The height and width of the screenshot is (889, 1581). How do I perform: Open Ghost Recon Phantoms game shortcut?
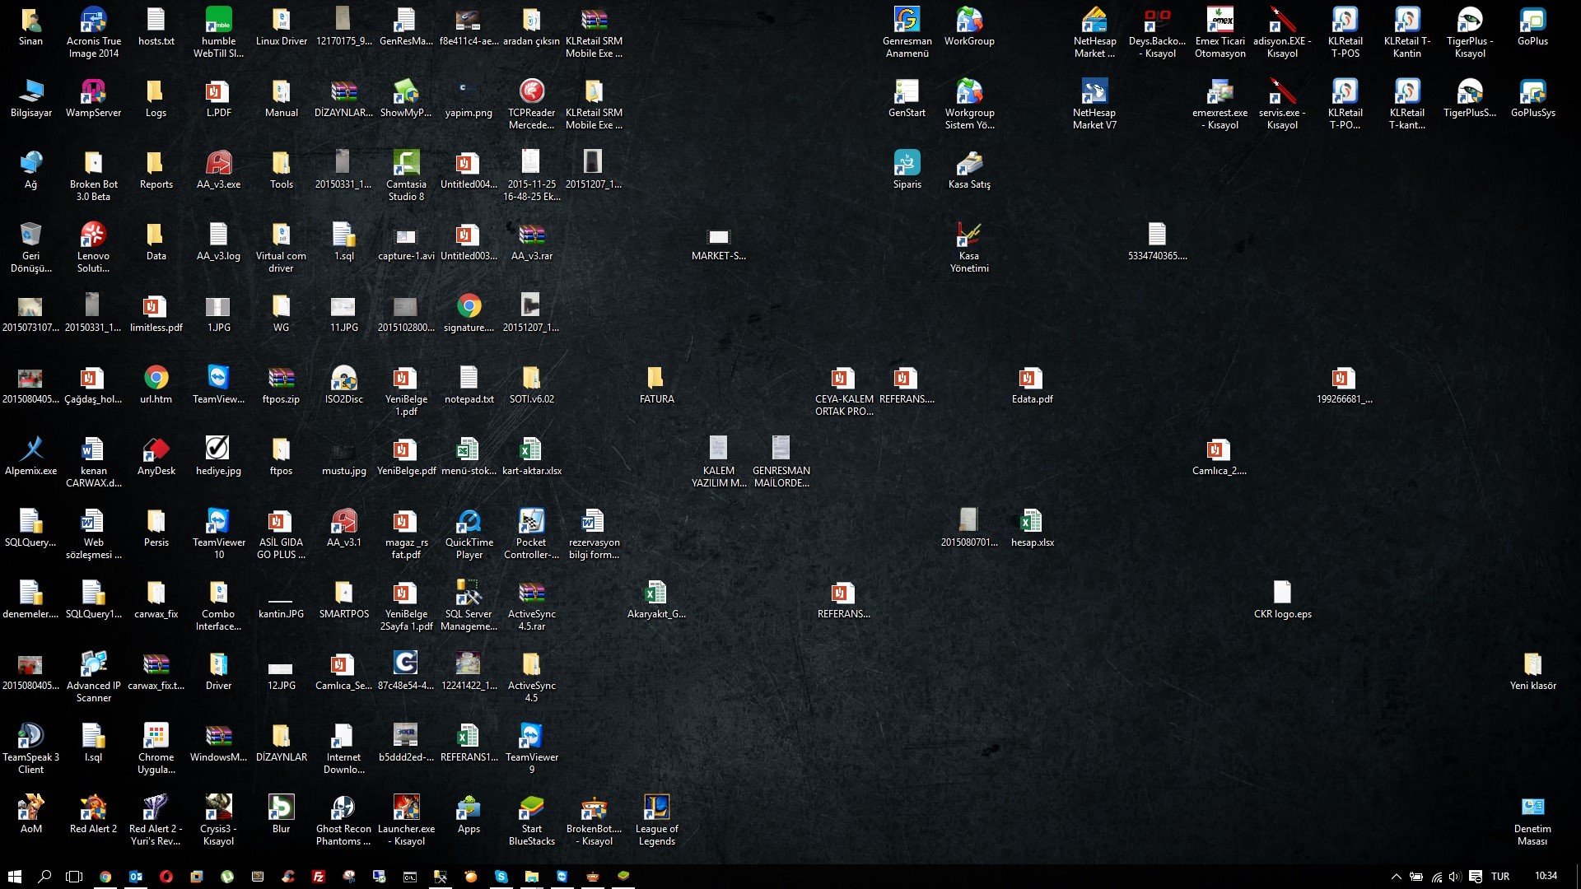[343, 820]
